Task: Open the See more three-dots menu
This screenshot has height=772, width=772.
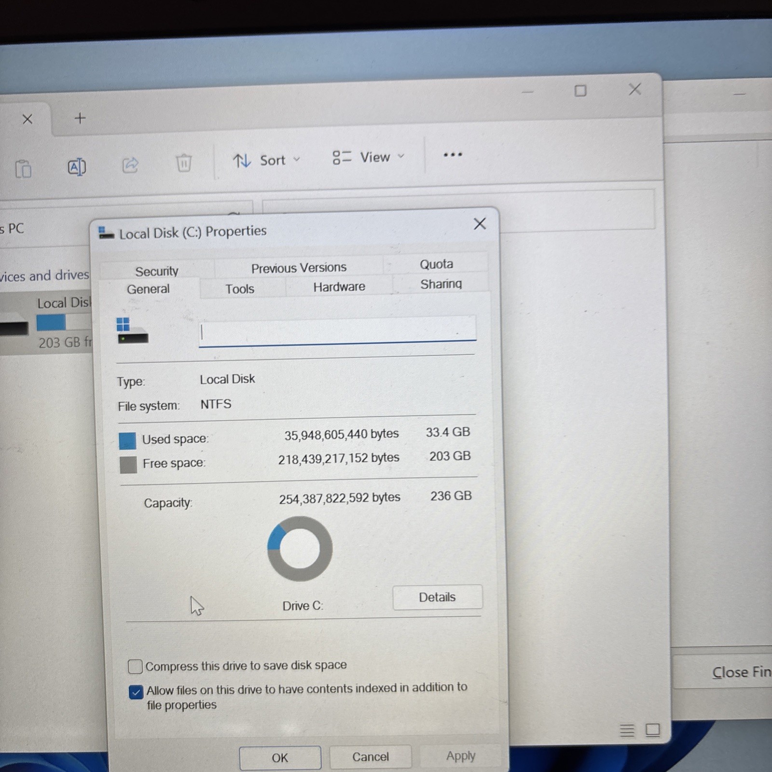Action: [x=453, y=154]
